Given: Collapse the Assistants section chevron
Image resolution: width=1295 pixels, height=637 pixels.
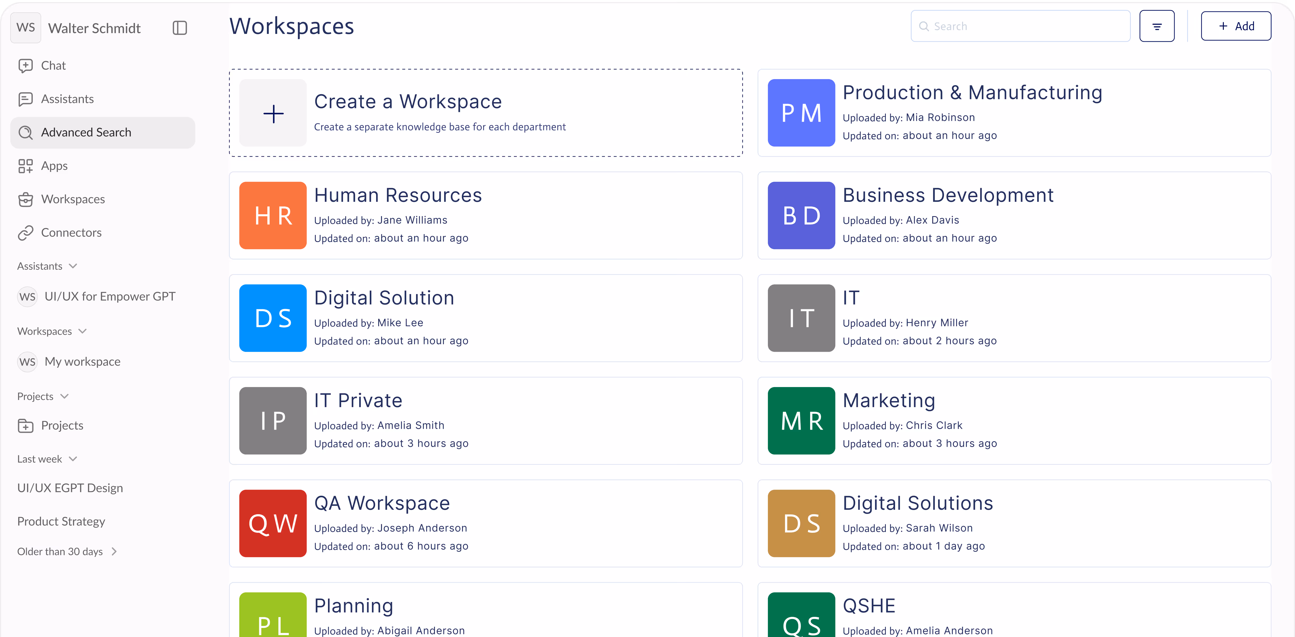Looking at the screenshot, I should coord(73,266).
